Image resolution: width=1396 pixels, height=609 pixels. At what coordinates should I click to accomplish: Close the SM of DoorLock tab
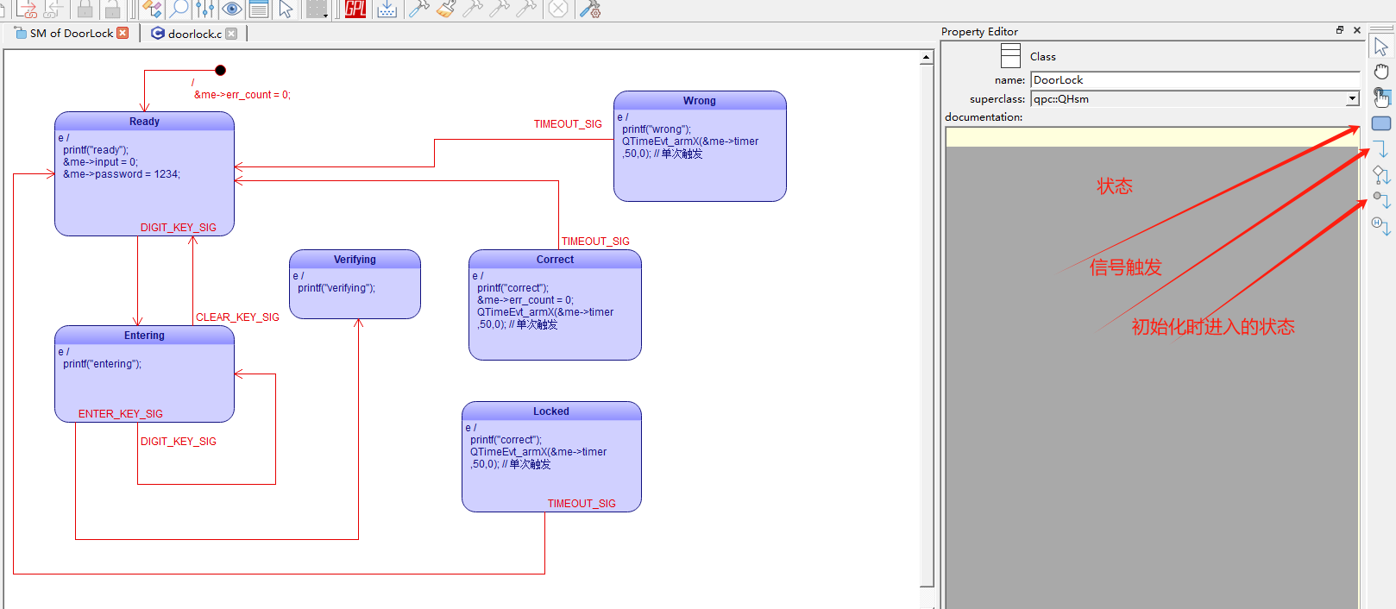pos(123,33)
